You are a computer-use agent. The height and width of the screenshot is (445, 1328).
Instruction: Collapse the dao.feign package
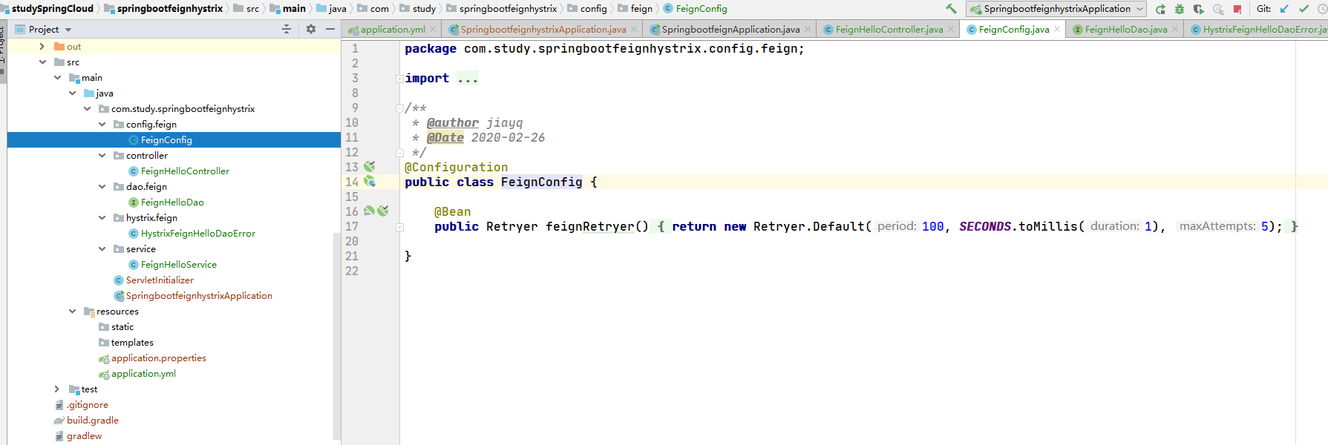tap(102, 186)
